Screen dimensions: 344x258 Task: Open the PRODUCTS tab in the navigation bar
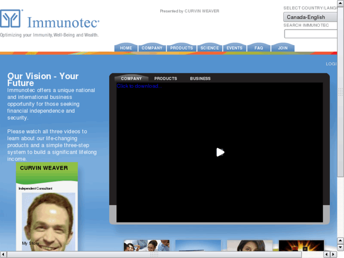tap(181, 48)
